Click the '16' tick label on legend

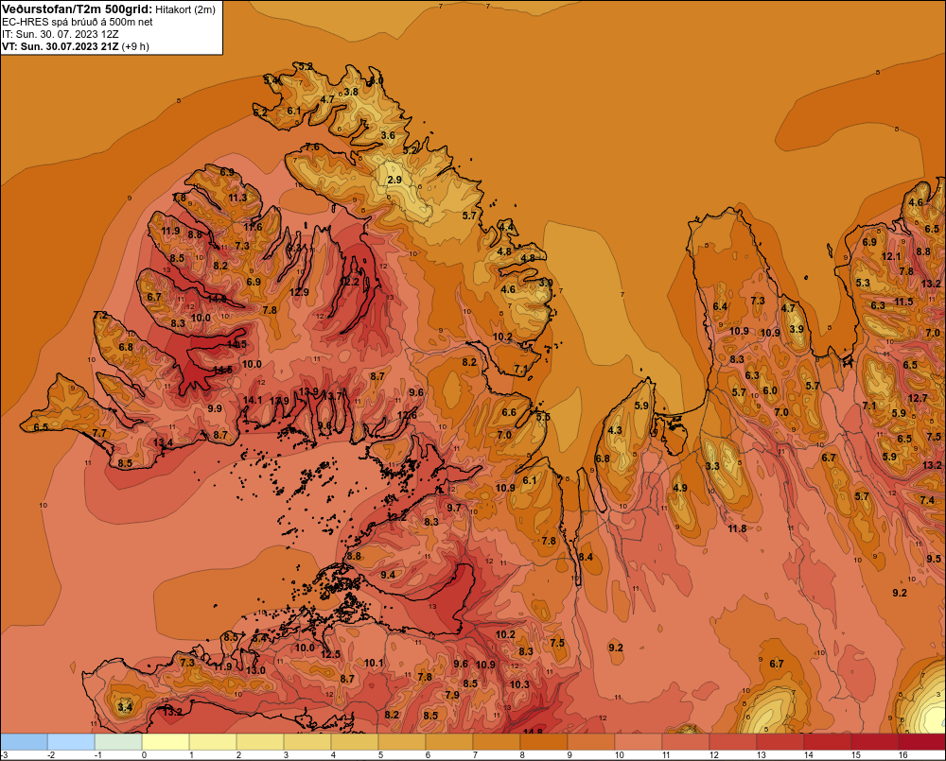(902, 755)
